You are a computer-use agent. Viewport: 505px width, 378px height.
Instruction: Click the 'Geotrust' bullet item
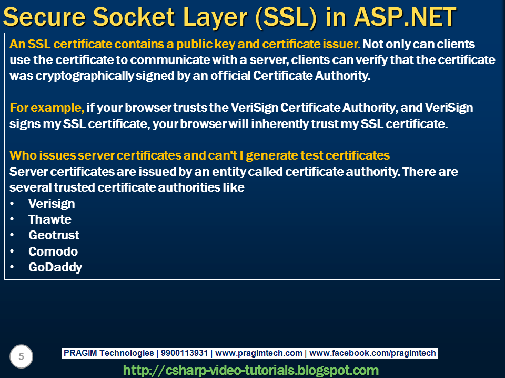click(54, 235)
